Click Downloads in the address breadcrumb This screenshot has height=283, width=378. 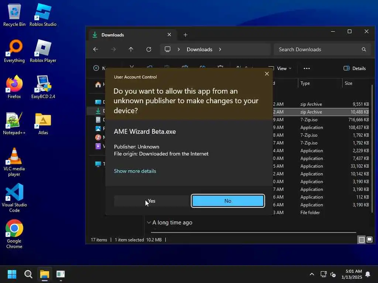199,49
